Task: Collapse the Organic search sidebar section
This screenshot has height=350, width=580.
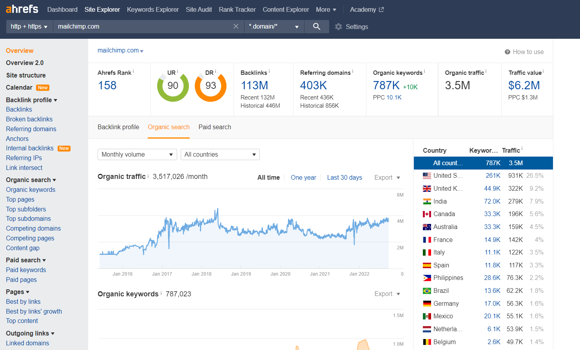Action: click(x=31, y=180)
